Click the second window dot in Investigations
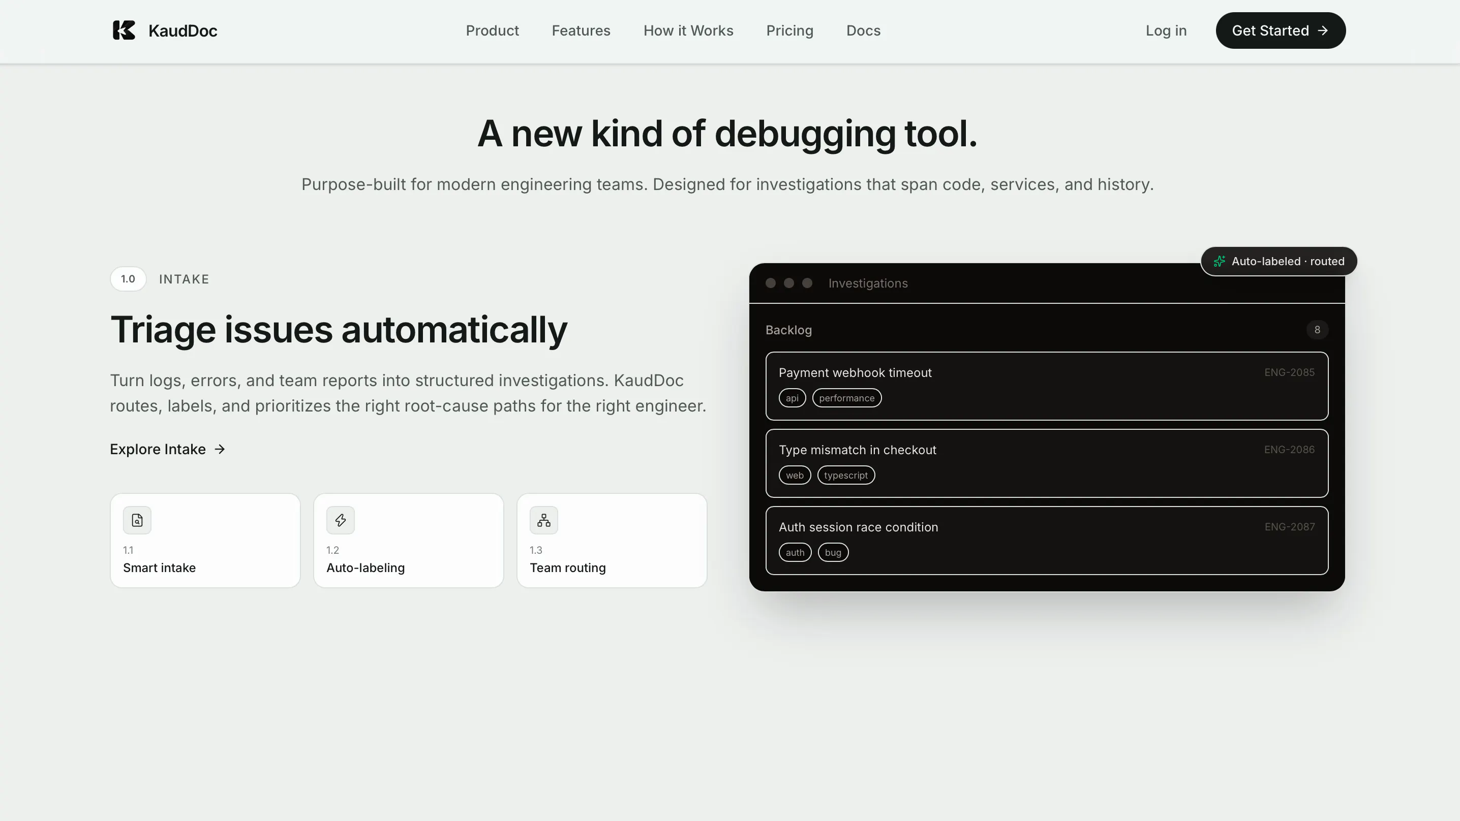The width and height of the screenshot is (1460, 821). pyautogui.click(x=789, y=283)
